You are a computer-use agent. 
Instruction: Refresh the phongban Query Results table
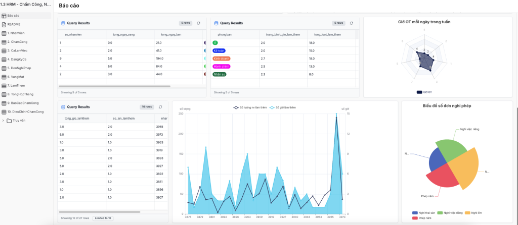(352, 23)
